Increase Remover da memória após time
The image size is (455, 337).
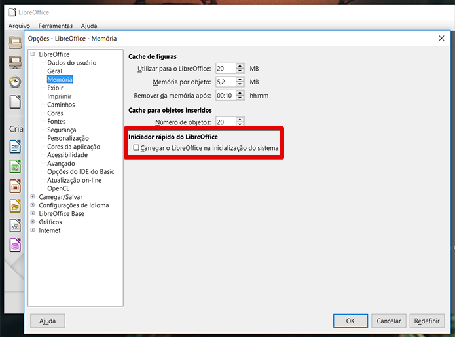point(240,93)
